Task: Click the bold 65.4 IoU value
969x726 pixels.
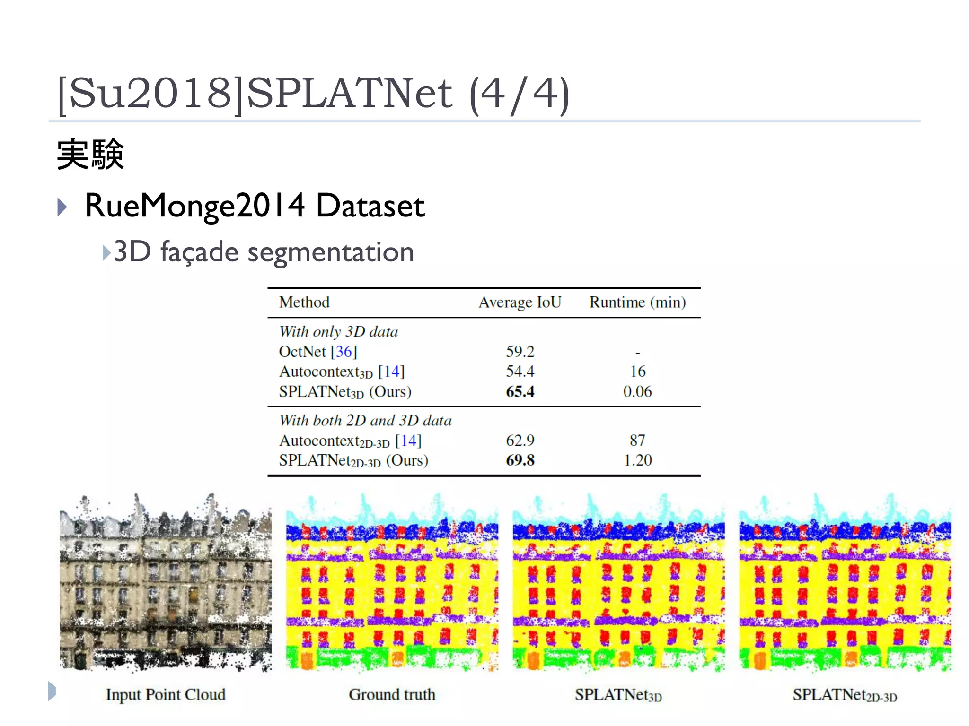Action: click(x=520, y=391)
